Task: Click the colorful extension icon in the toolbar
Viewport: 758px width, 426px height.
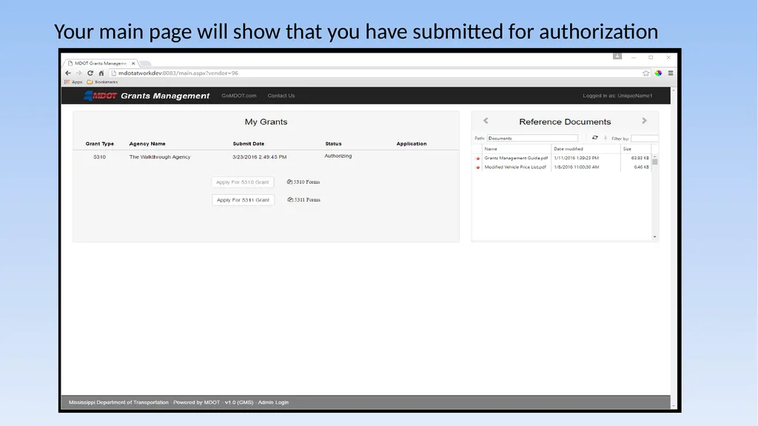Action: [x=658, y=73]
